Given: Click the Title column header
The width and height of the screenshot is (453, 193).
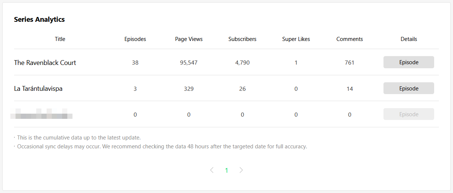Looking at the screenshot, I should click(60, 39).
